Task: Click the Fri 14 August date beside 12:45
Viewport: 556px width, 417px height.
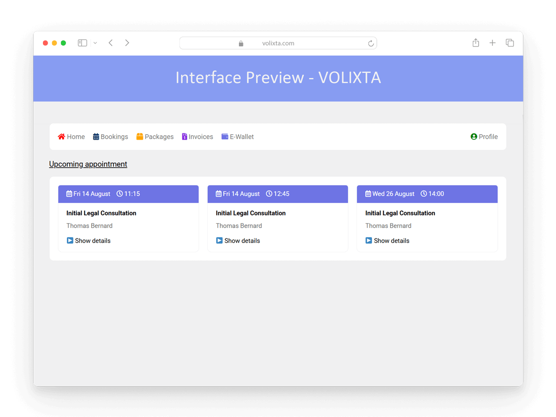Action: tap(241, 194)
